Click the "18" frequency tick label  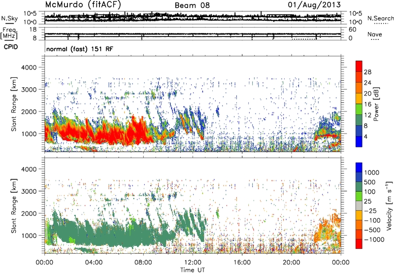(33, 30)
